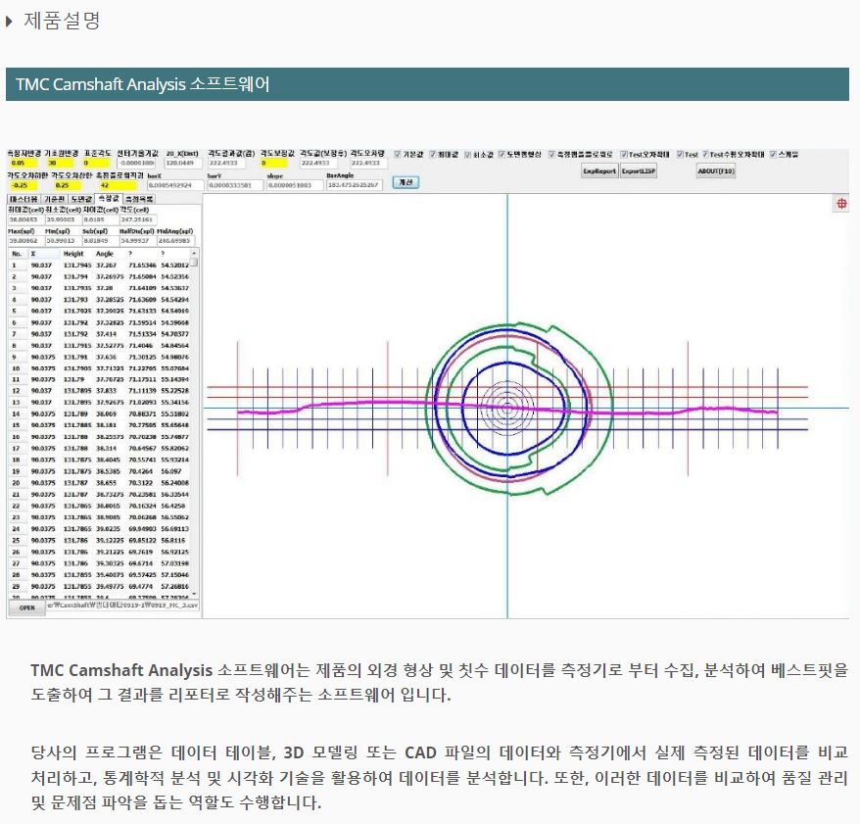Screen dimensions: 860x824
Task: Select row number 20 in data table
Action: (x=16, y=483)
